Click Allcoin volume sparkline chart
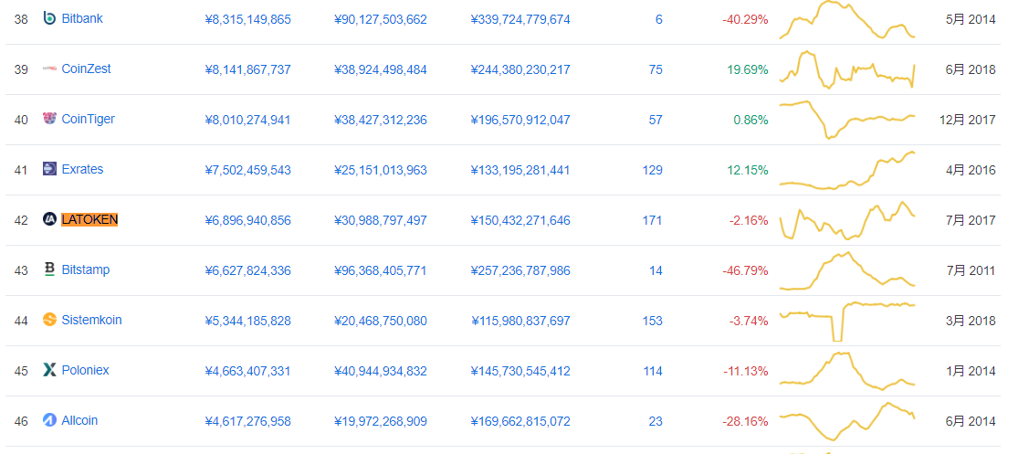This screenshot has height=454, width=1029. (x=847, y=421)
